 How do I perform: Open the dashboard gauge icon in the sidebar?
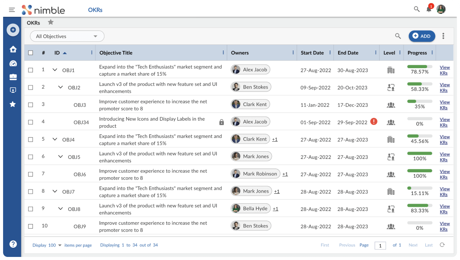13,63
